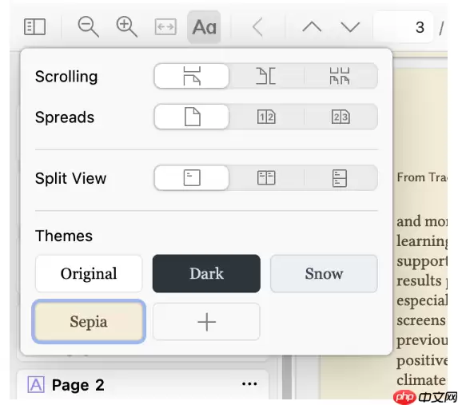
Task: Click the fit-to-width icon
Action: pos(165,27)
